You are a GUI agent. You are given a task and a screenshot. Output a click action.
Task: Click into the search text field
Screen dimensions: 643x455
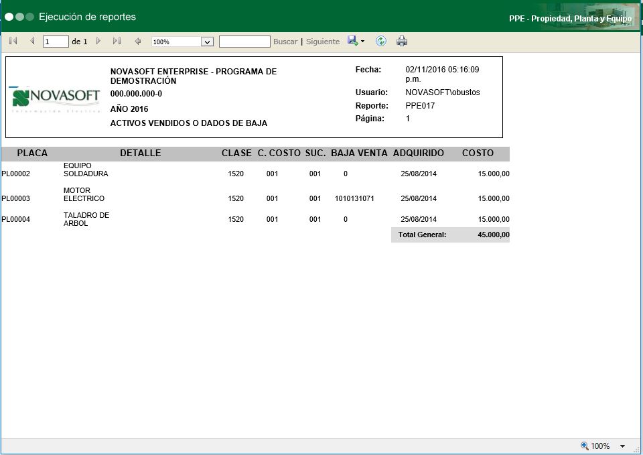coord(244,42)
